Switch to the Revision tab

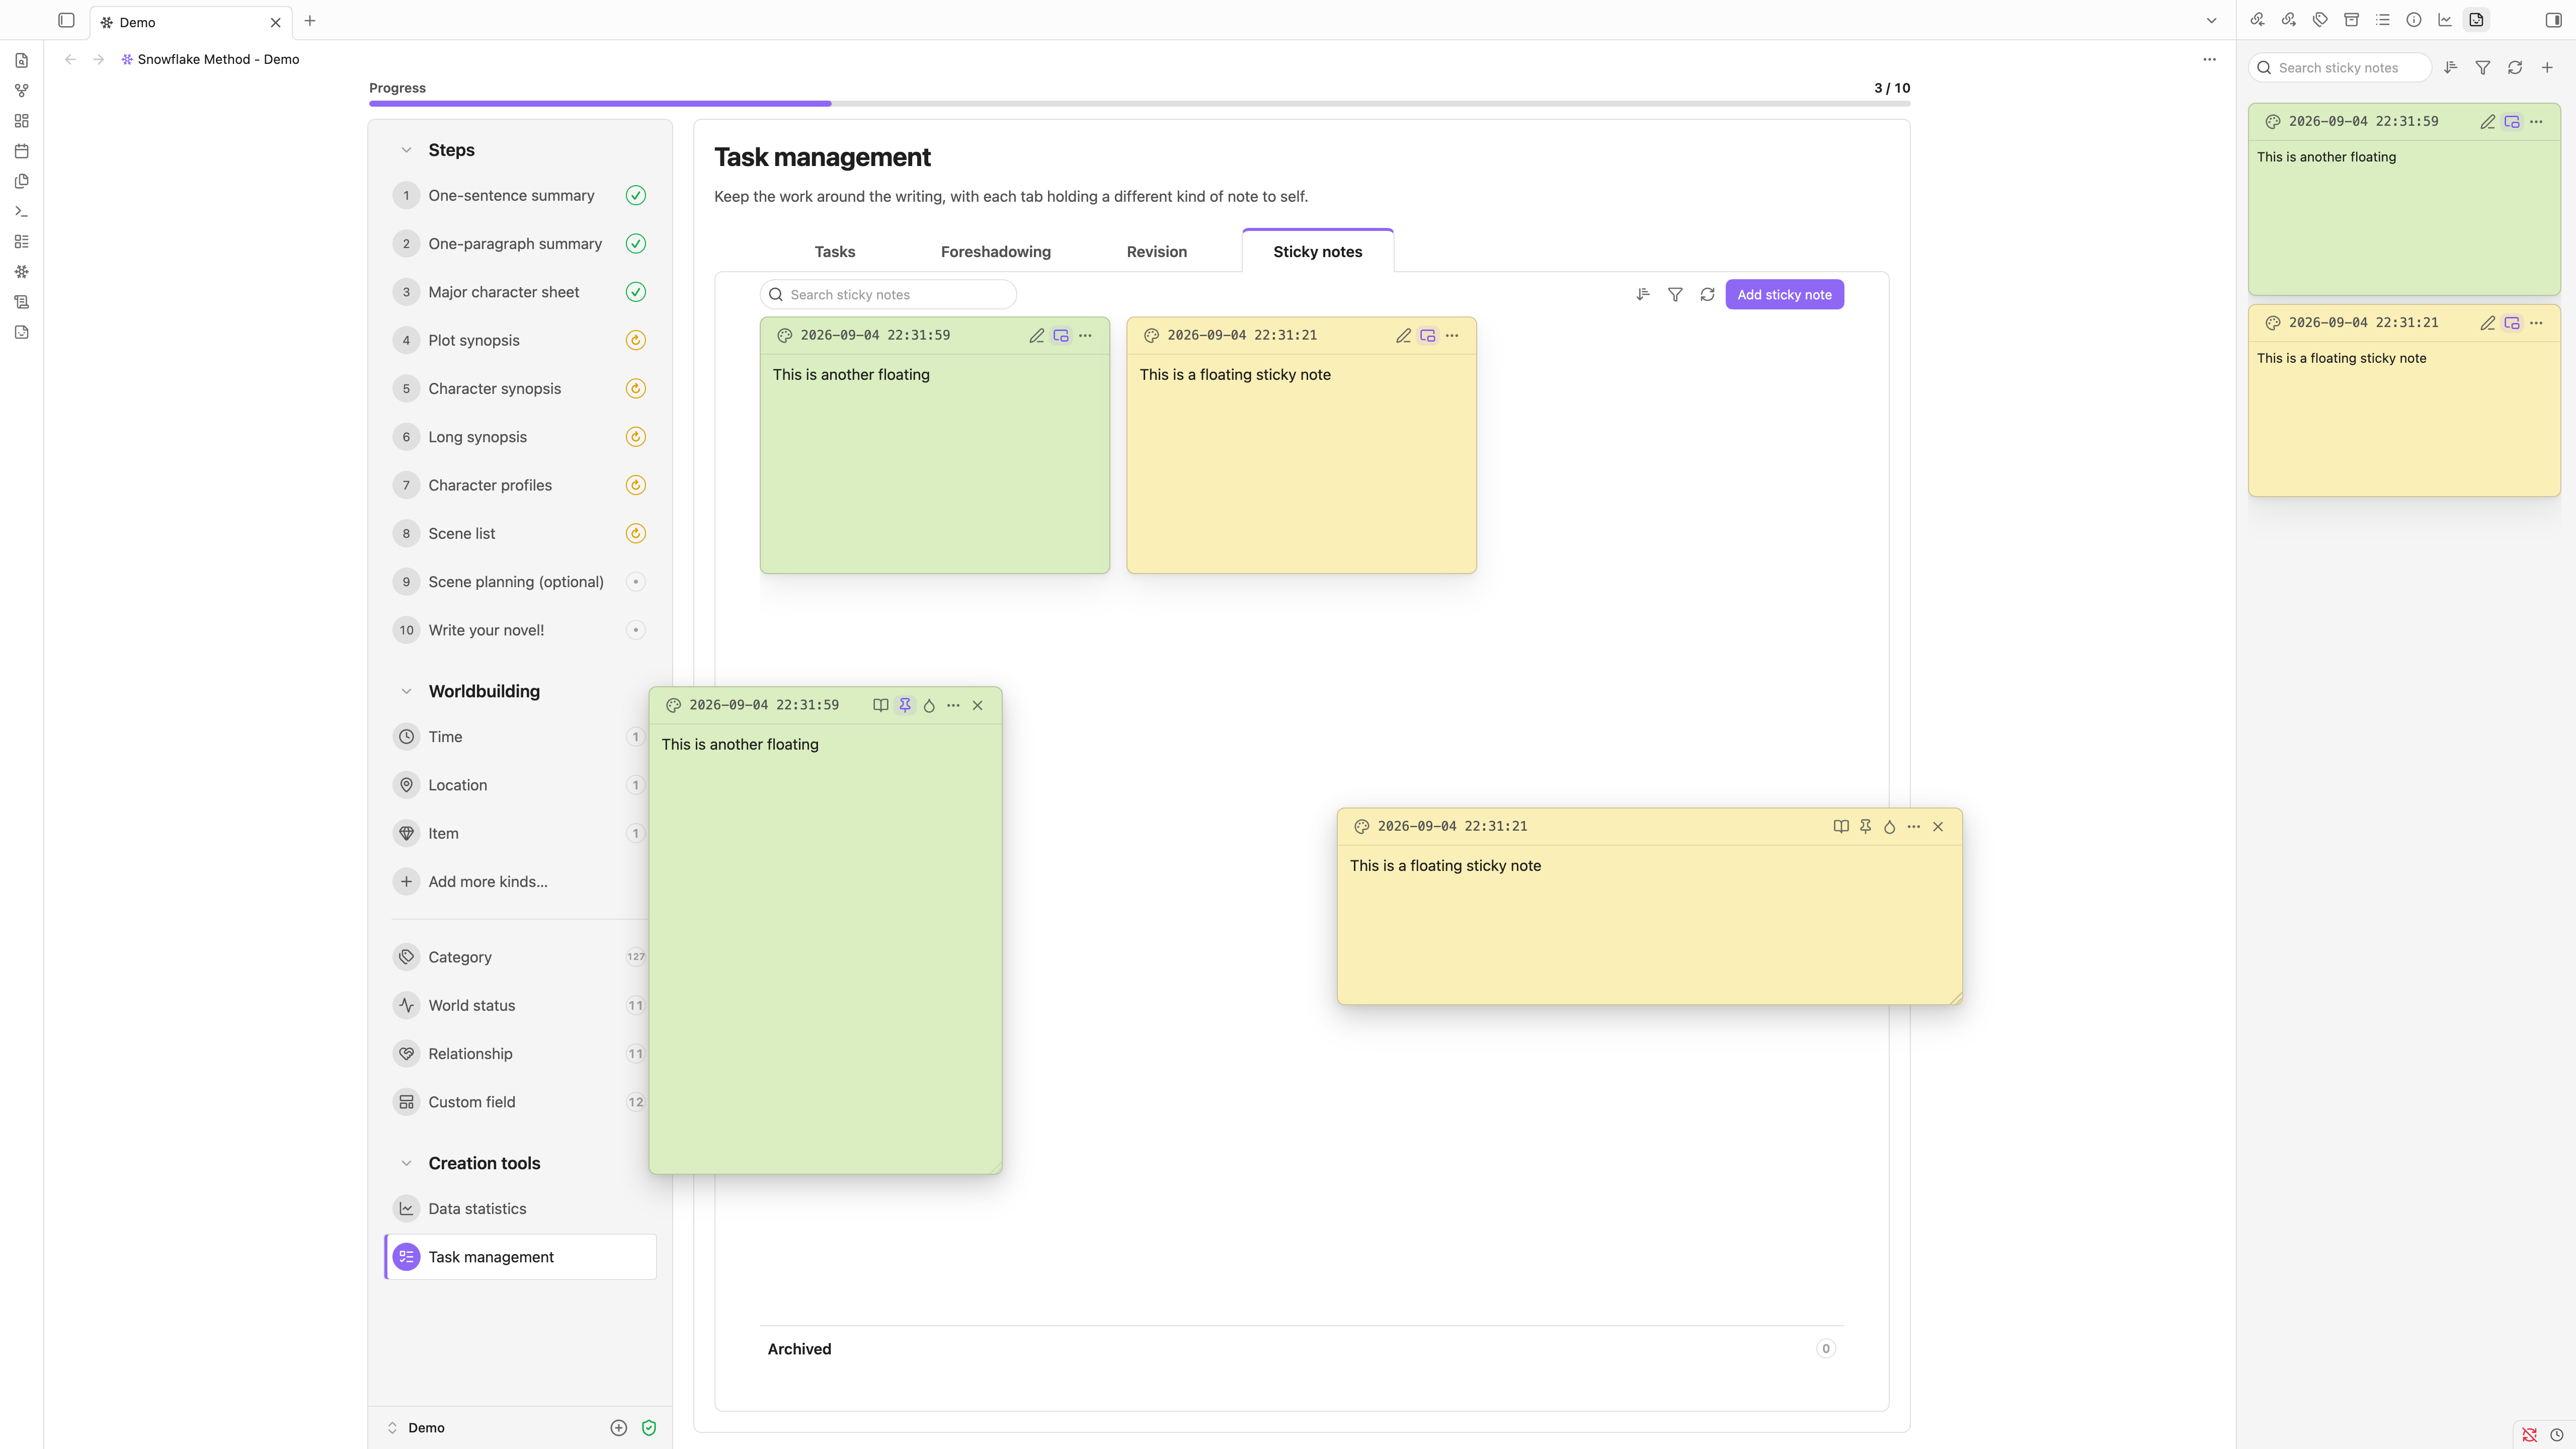tap(1156, 251)
